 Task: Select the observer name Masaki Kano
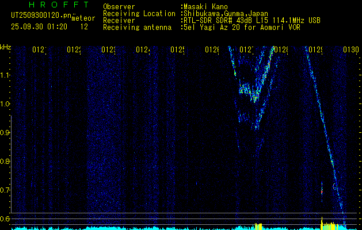click(205, 7)
